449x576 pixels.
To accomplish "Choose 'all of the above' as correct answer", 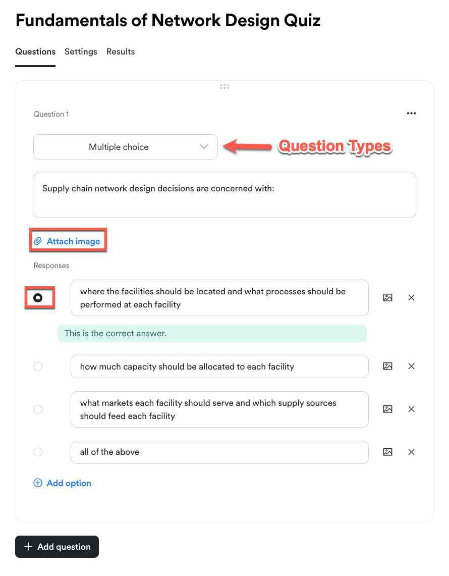I will 38,452.
